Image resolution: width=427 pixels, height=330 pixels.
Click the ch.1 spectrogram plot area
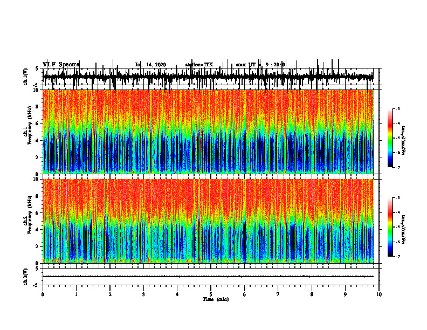(x=208, y=132)
